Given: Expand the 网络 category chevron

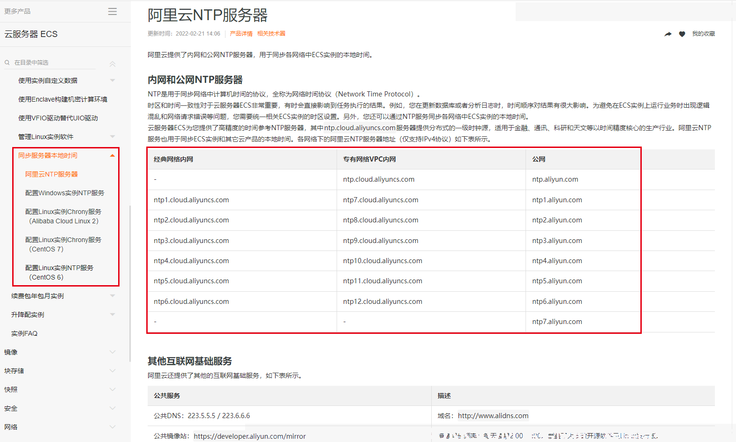Looking at the screenshot, I should pyautogui.click(x=113, y=427).
